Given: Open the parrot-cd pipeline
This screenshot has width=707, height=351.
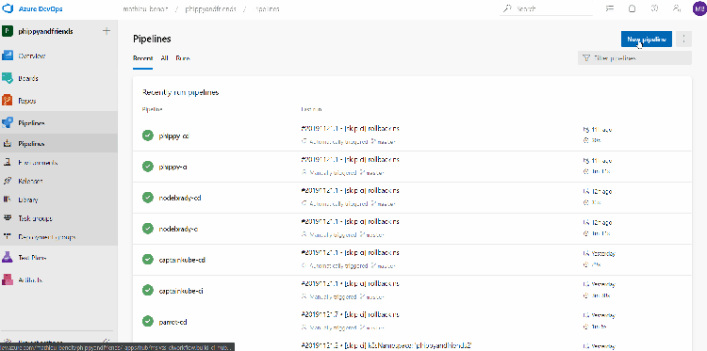Looking at the screenshot, I should (173, 322).
